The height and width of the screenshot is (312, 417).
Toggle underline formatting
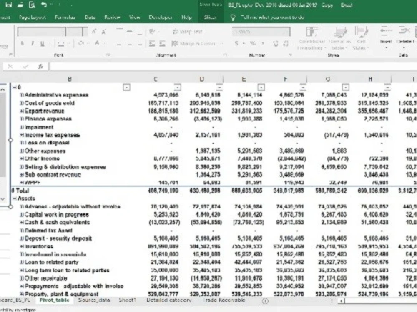(42, 44)
